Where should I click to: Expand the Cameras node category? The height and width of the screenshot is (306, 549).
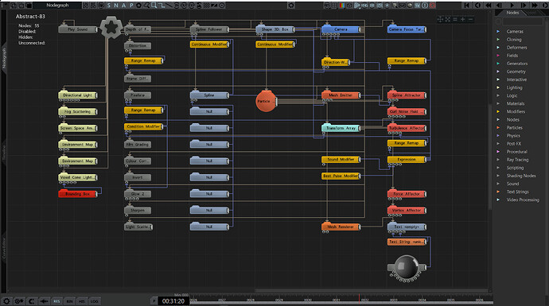[515, 32]
